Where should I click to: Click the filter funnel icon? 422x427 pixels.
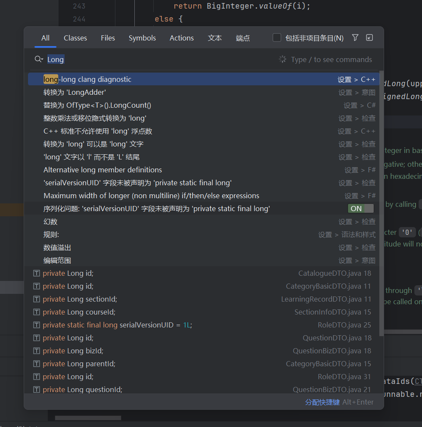click(x=355, y=37)
